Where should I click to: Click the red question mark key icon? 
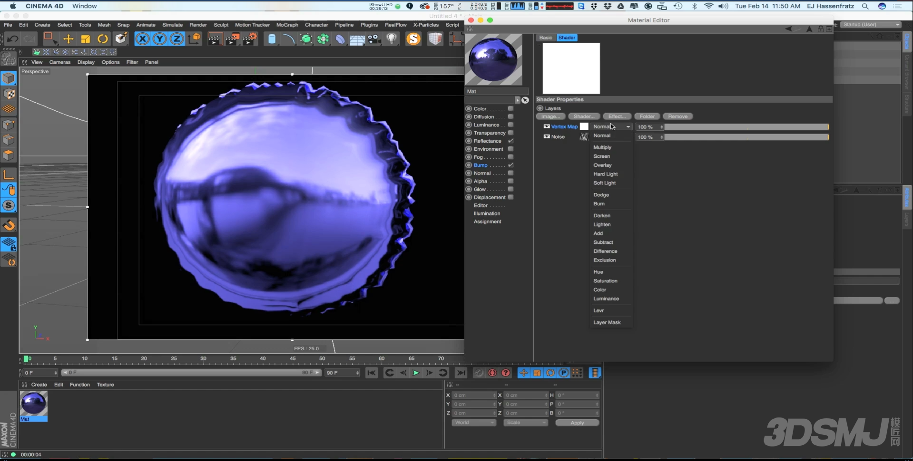pyautogui.click(x=506, y=373)
